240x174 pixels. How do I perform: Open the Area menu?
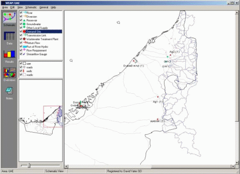pos(5,7)
